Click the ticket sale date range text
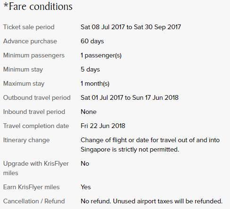This screenshot has width=230, height=209. [131, 27]
